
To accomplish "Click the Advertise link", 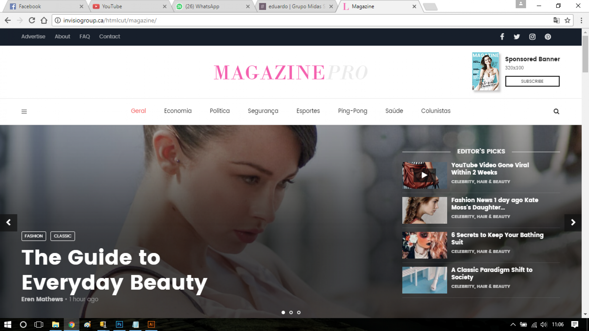I will (x=33, y=36).
